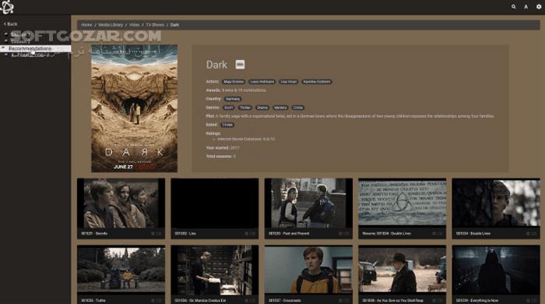Click the first actor tag Maja Schöne
This screenshot has height=304, width=545.
[x=234, y=82]
